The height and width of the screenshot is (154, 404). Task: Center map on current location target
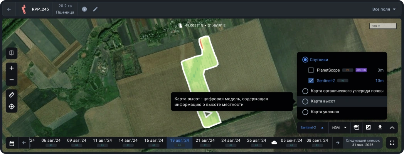pyautogui.click(x=12, y=106)
